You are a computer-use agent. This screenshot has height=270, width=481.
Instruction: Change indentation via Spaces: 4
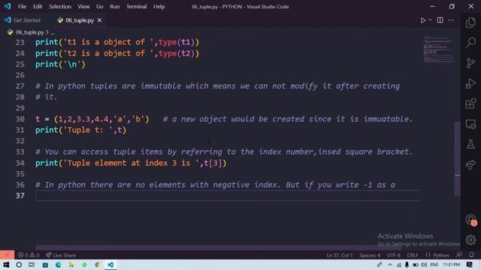pyautogui.click(x=370, y=255)
